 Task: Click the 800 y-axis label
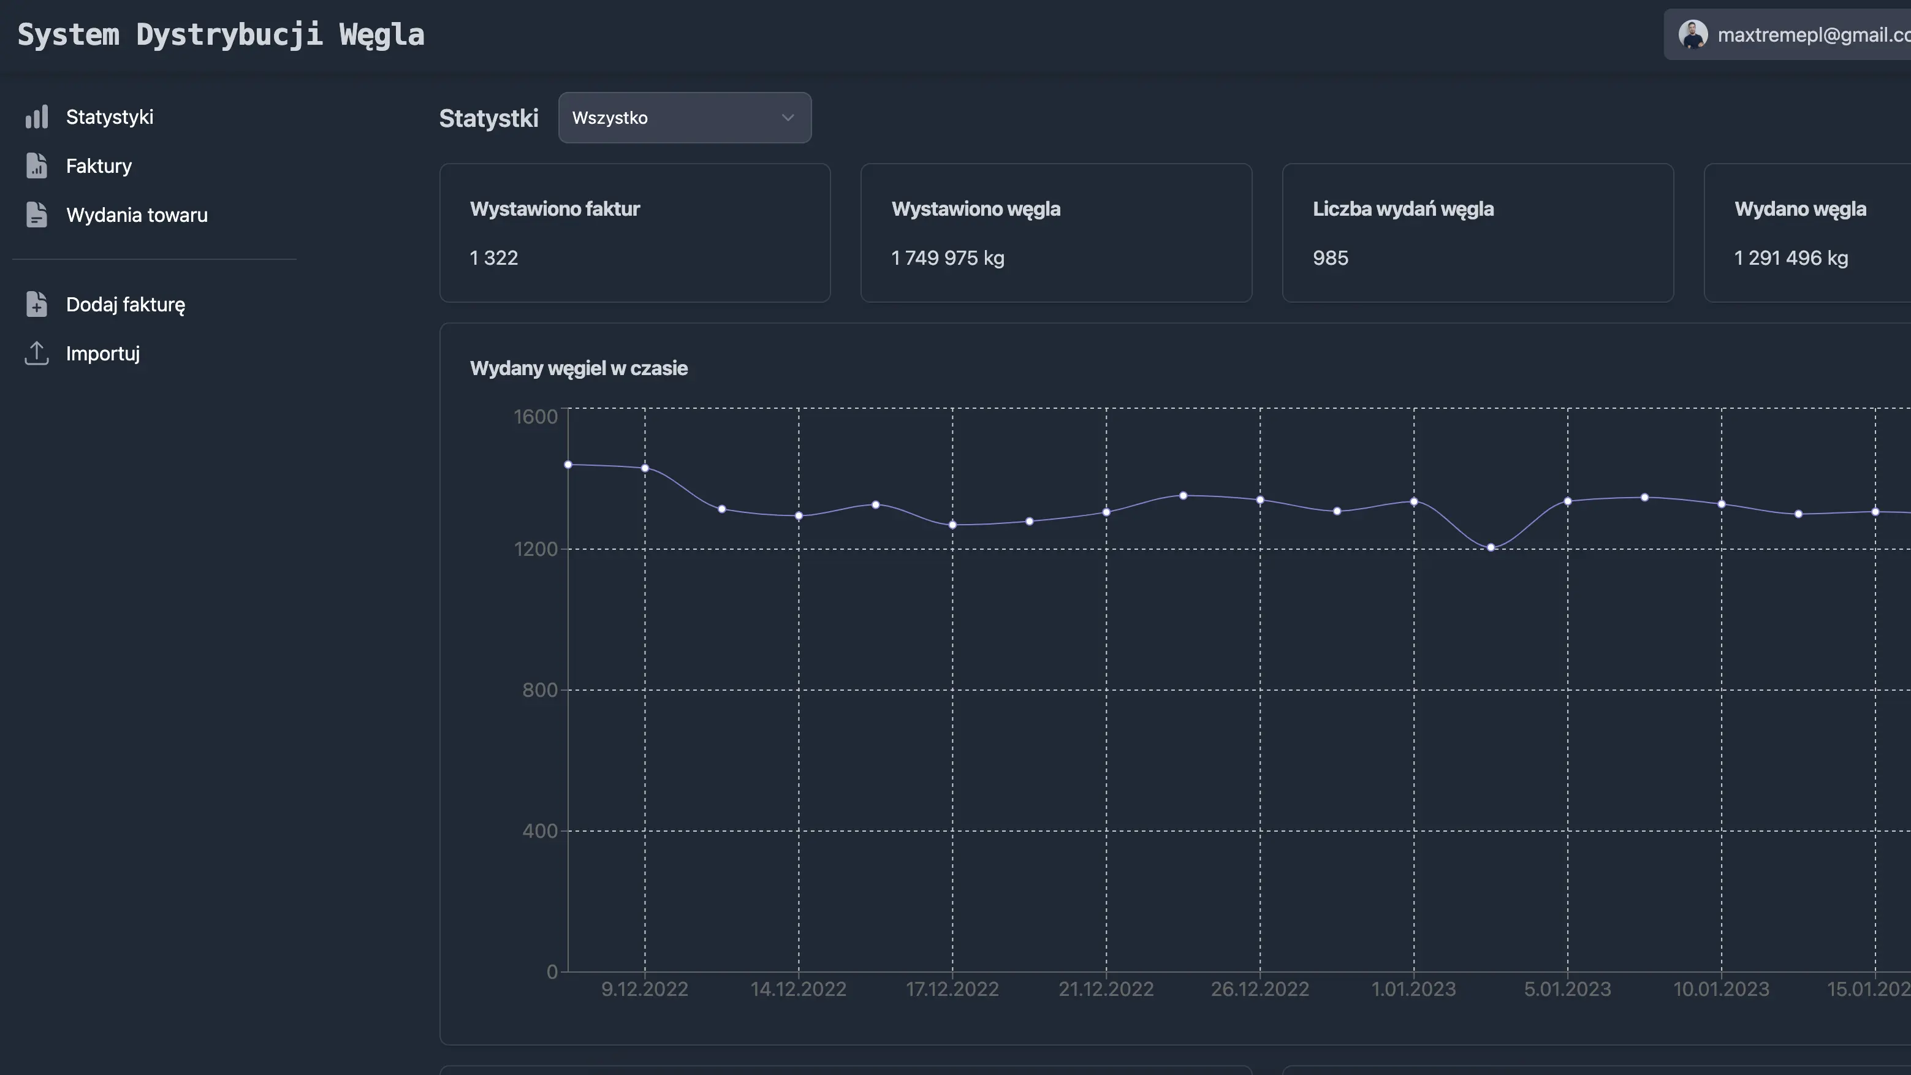click(539, 690)
